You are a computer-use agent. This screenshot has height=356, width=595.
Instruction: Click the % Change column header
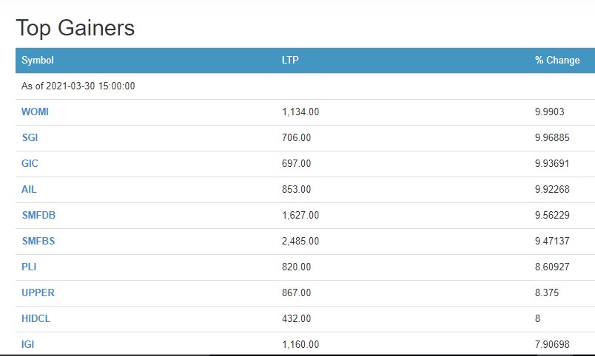tap(557, 61)
